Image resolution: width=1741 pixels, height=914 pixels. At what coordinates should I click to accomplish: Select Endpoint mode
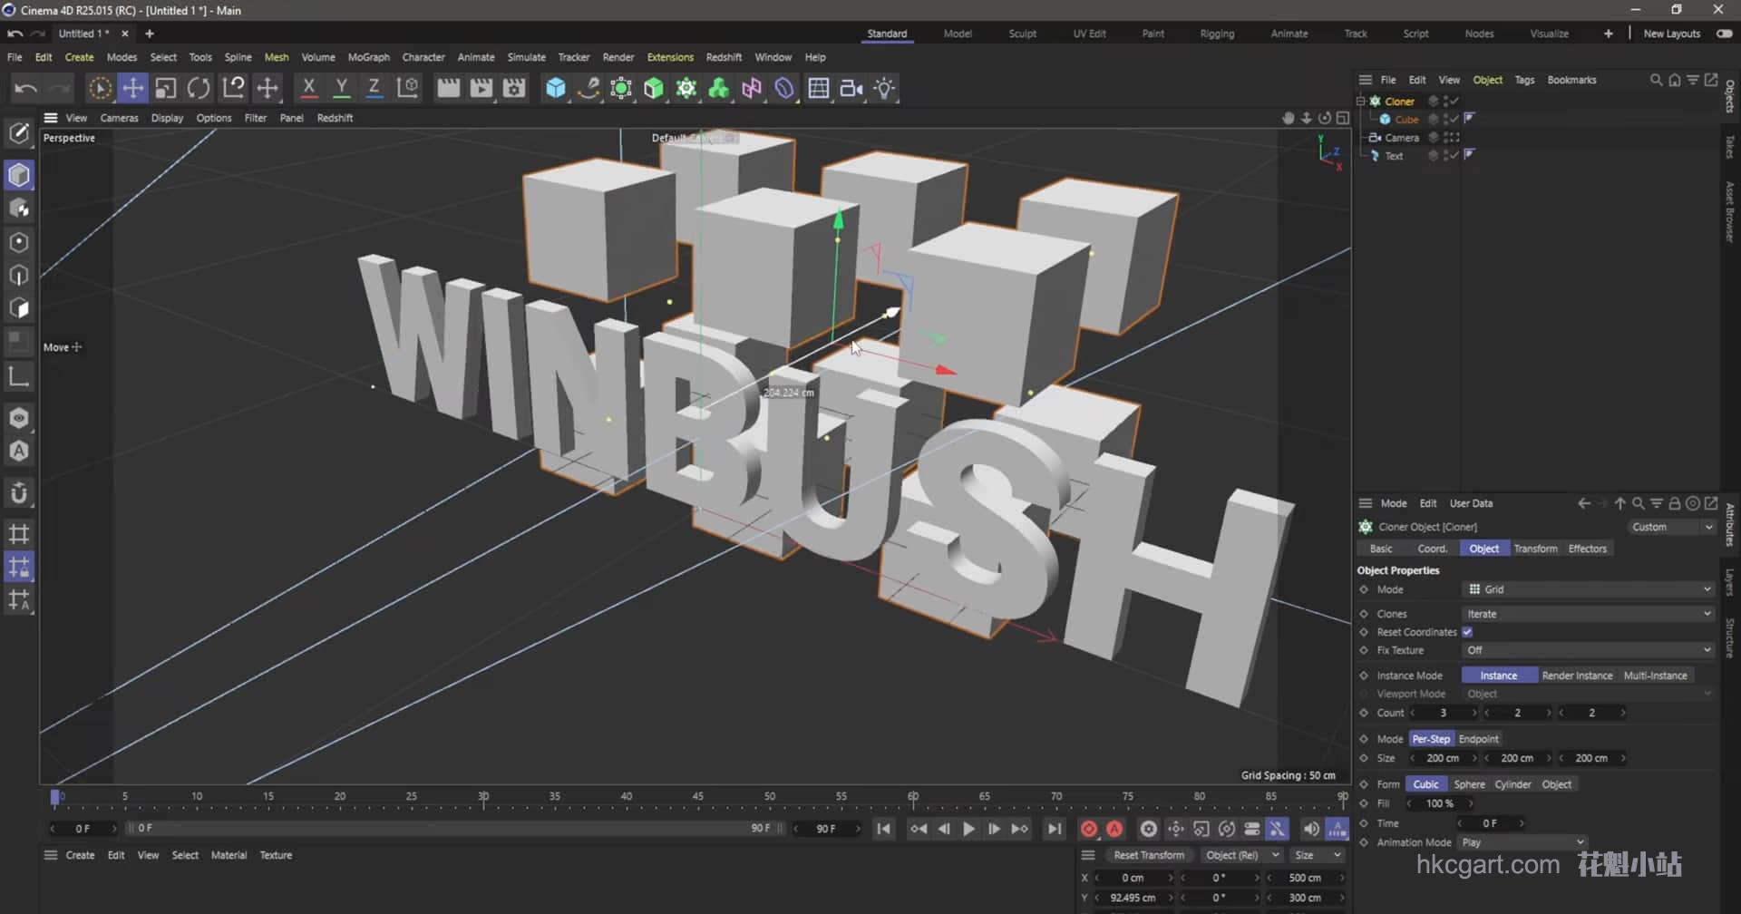tap(1479, 739)
